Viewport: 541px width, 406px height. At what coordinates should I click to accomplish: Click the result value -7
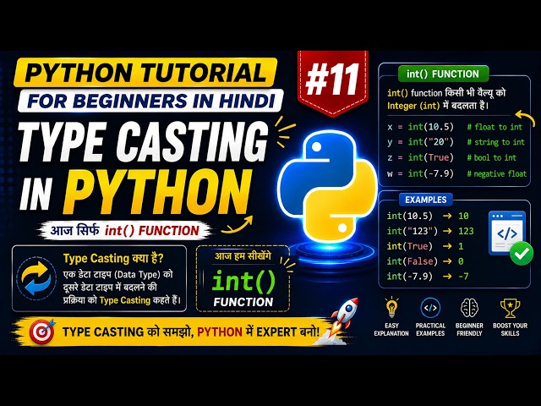pyautogui.click(x=463, y=277)
